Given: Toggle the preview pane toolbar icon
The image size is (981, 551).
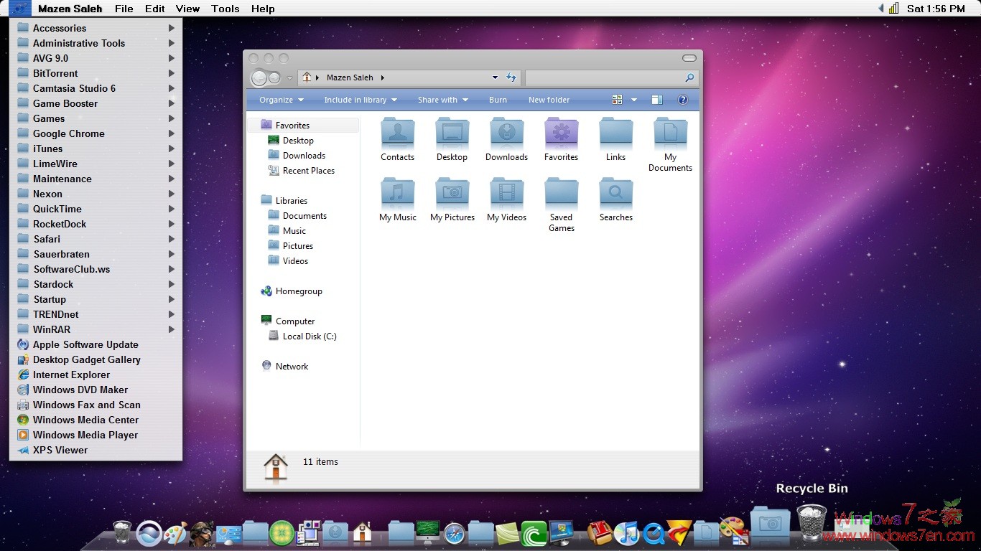Looking at the screenshot, I should pos(656,100).
